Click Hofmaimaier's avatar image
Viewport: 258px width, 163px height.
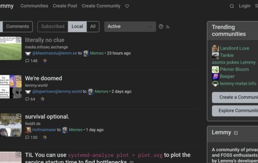pos(28,130)
